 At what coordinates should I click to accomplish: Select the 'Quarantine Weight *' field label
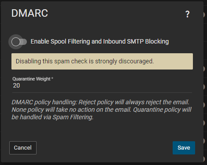coord(33,79)
